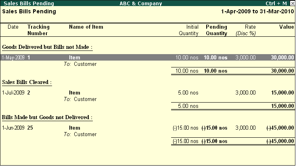The image size is (297, 166).
Task: Click the Tracking Number column header
Action: coord(38,30)
